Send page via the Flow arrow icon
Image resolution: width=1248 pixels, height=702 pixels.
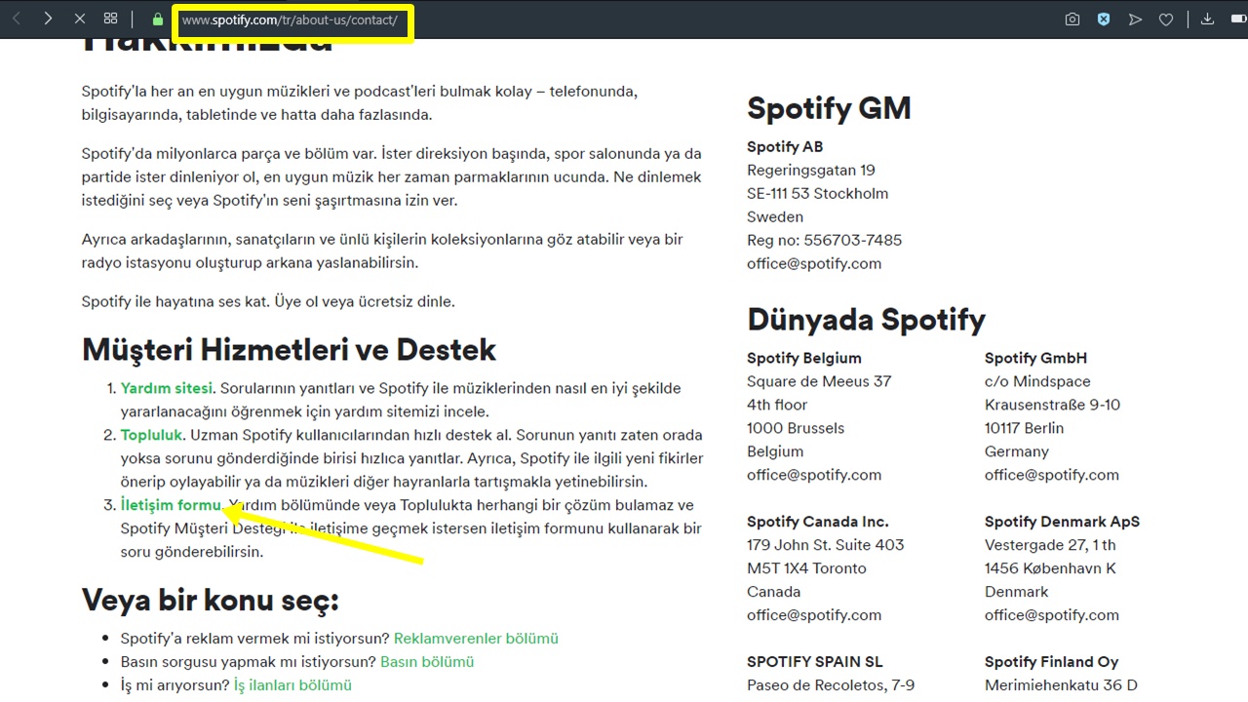coord(1135,19)
